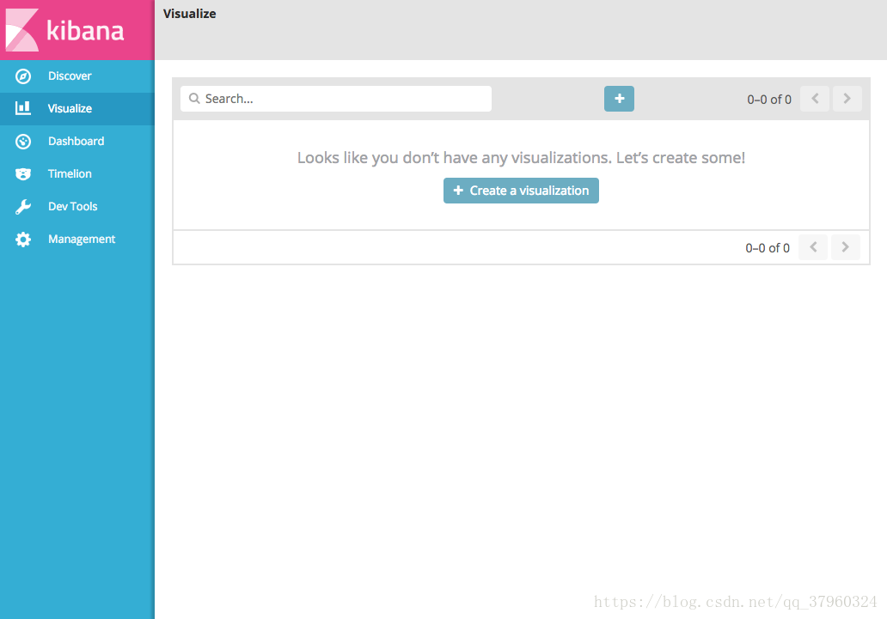Open Dev Tools

point(77,207)
